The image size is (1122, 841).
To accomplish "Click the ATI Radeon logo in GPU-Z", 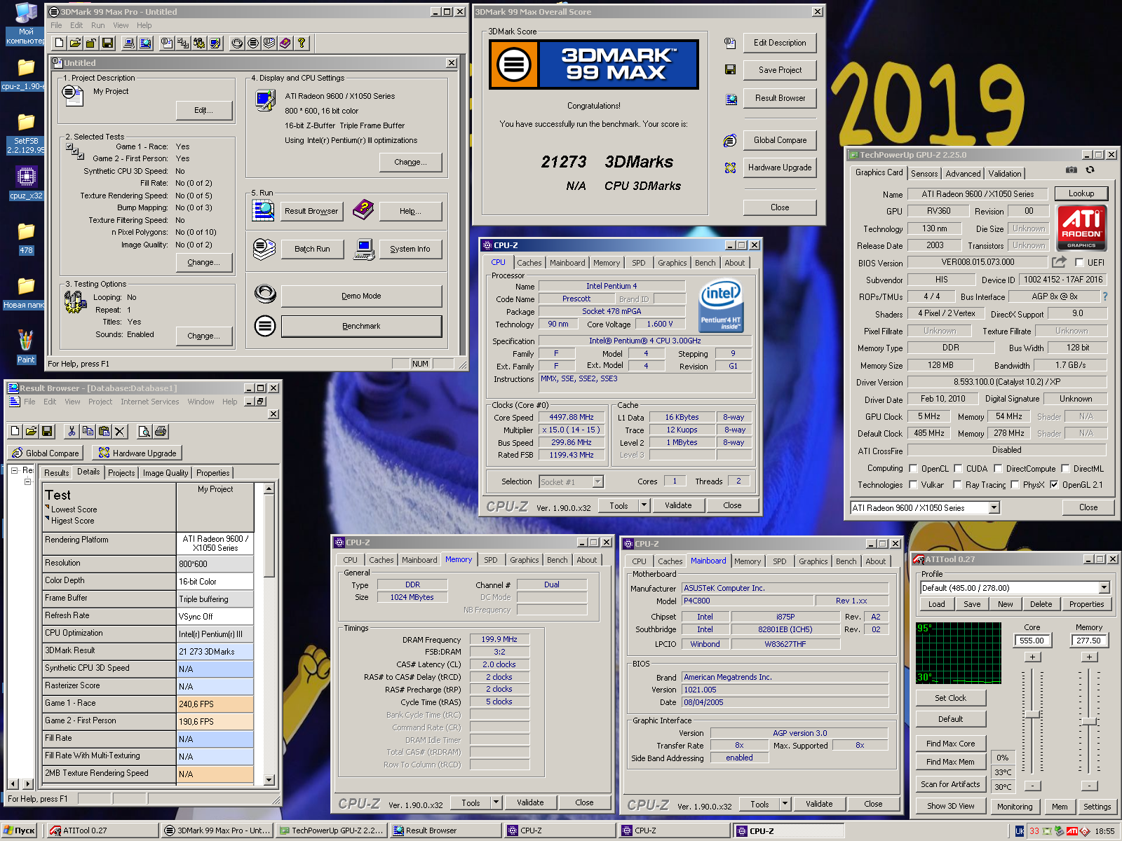I will point(1081,228).
